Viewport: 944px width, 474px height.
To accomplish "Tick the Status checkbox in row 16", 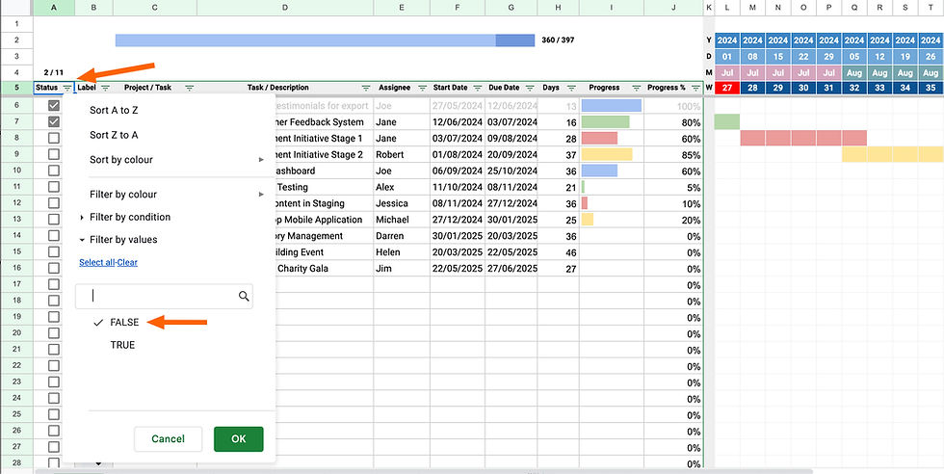I will pos(54,268).
